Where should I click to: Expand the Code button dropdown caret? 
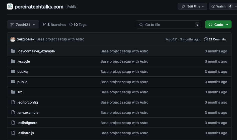click(227, 25)
